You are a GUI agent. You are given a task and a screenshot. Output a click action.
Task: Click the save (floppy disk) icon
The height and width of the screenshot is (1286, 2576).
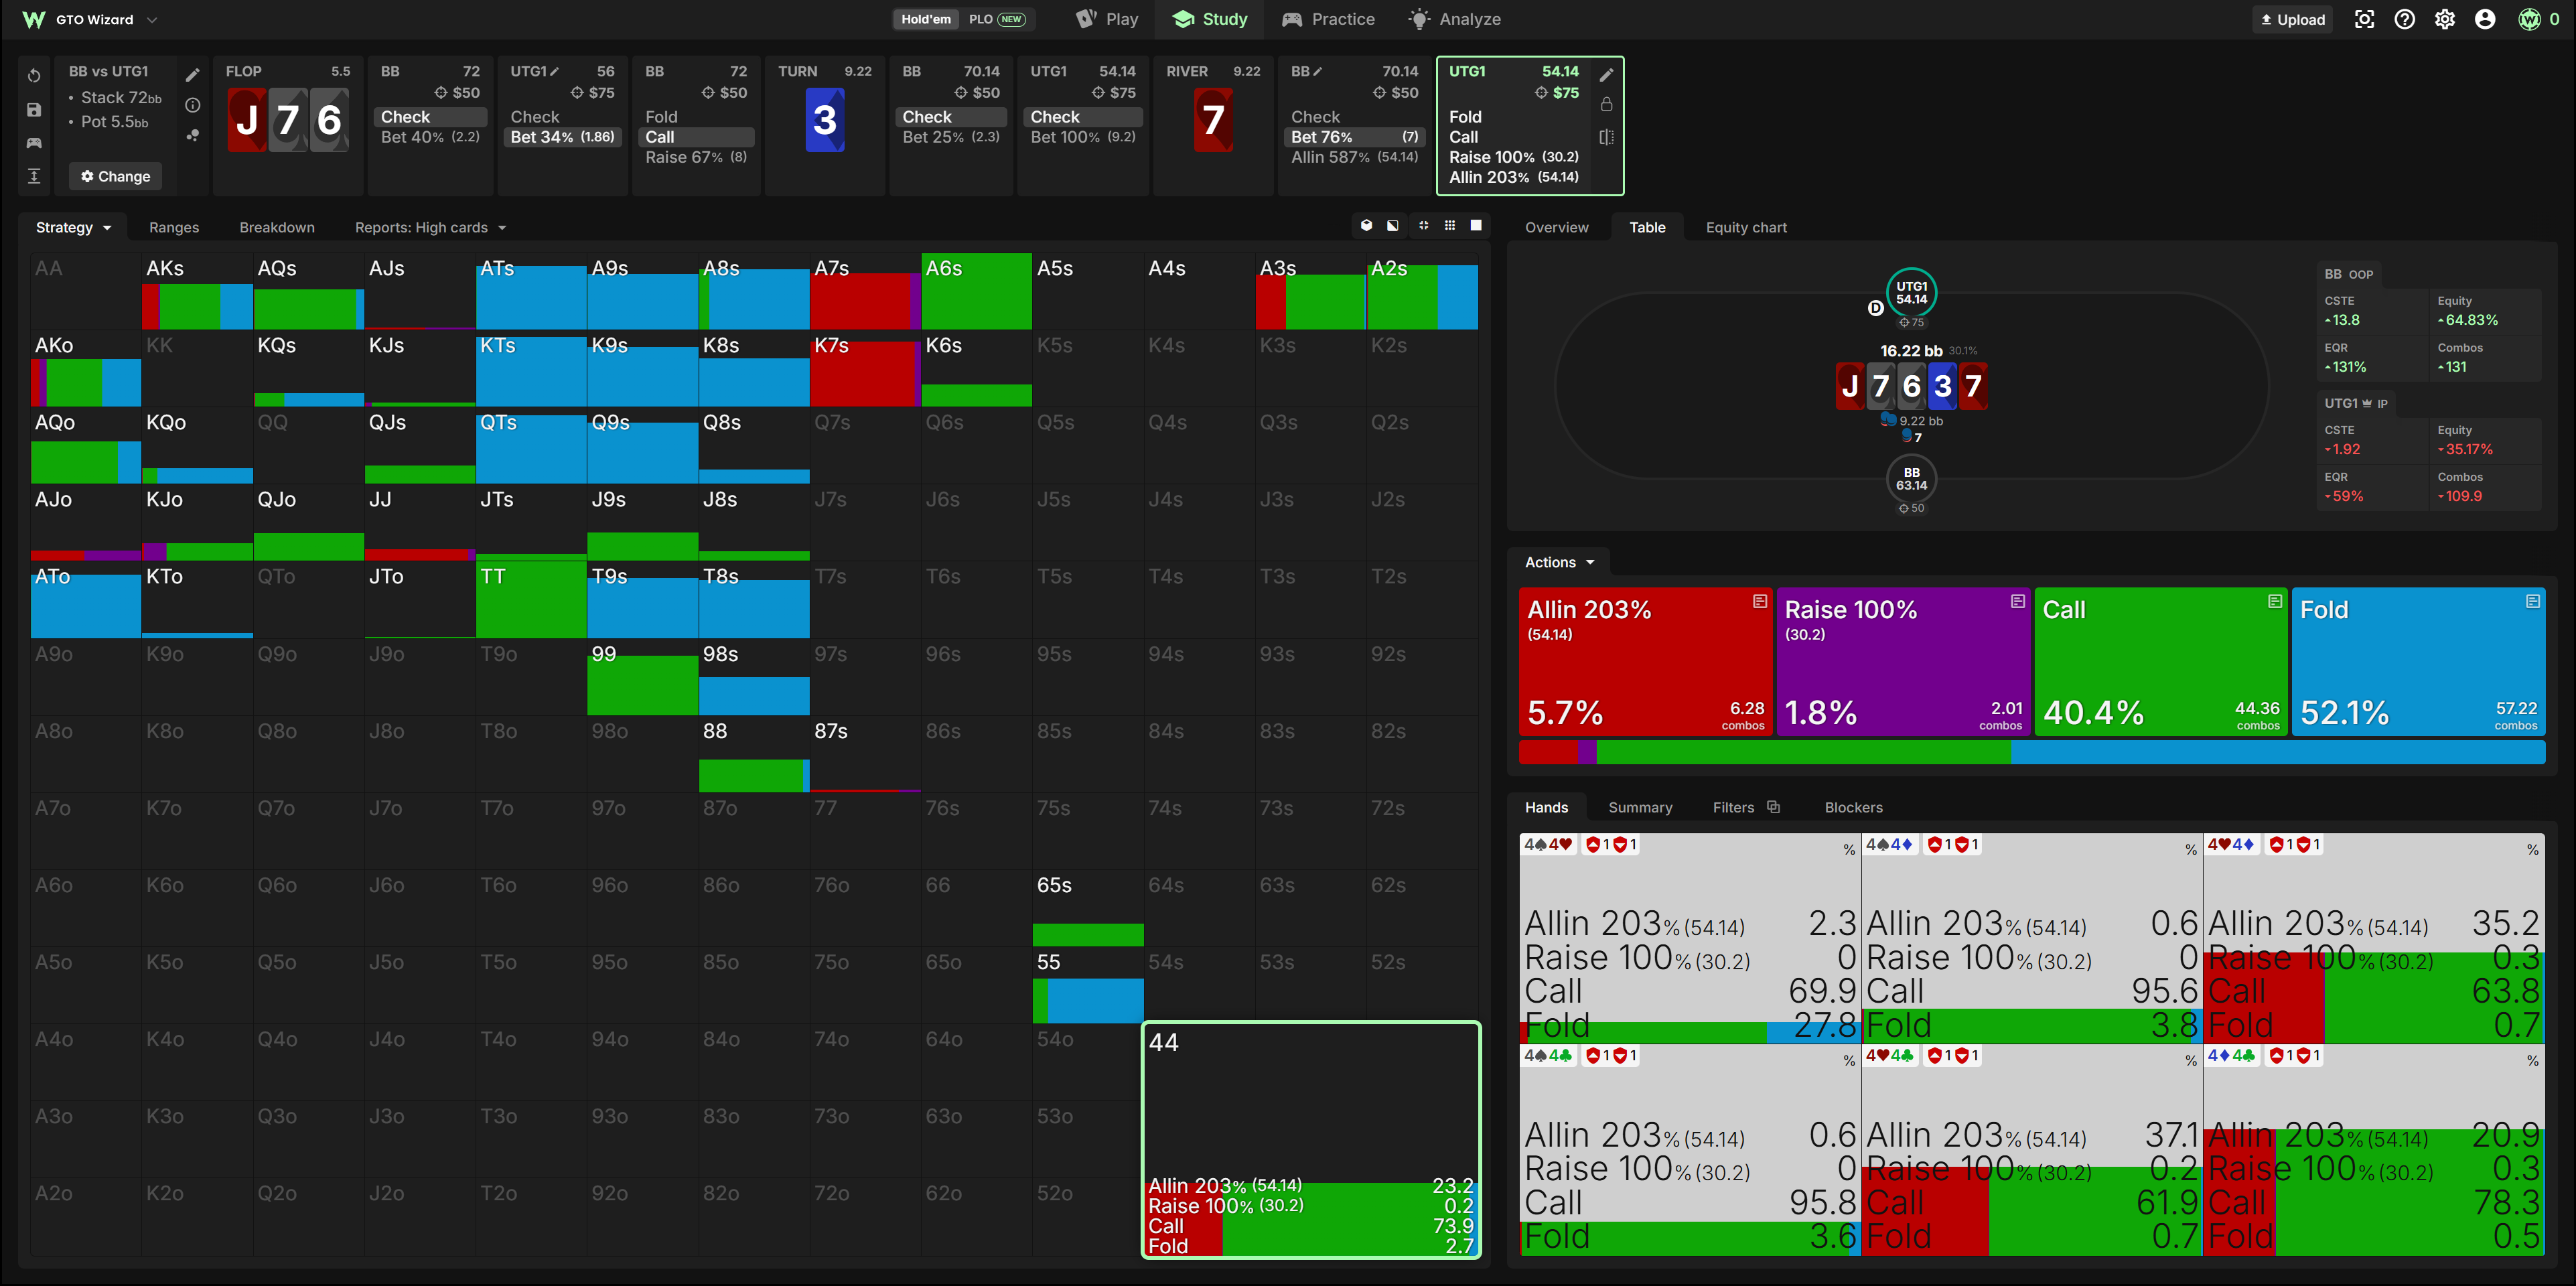pos(34,109)
